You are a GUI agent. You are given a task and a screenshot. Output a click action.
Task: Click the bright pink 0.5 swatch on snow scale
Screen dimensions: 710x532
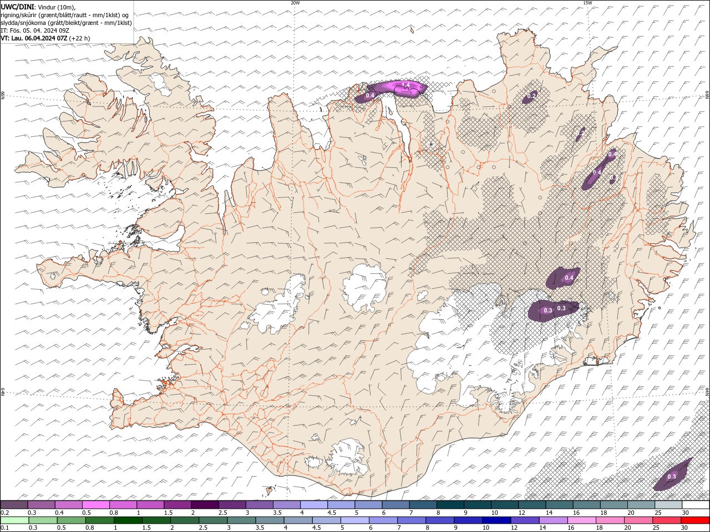(96, 505)
